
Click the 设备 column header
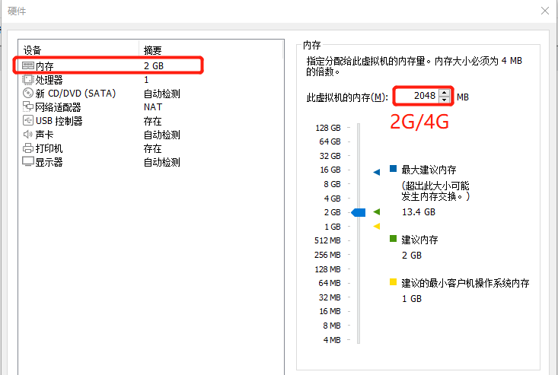78,50
